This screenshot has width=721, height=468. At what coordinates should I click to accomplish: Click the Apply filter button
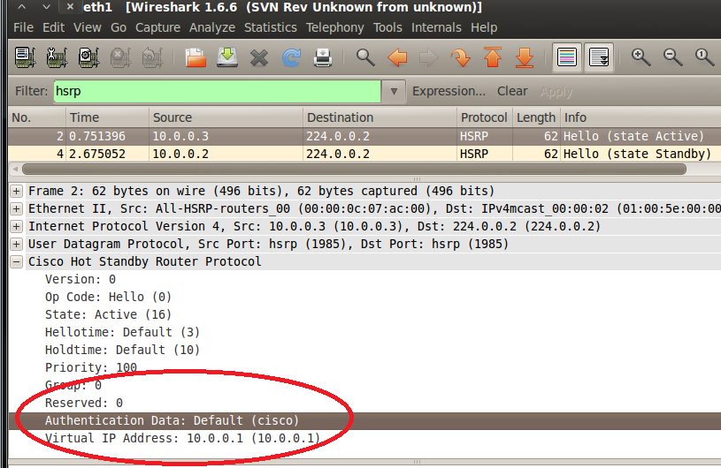(556, 91)
